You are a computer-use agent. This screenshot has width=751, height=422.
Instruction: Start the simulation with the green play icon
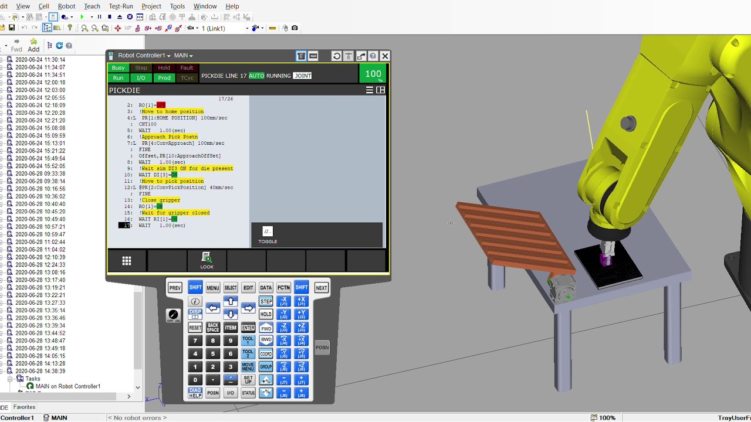[82, 17]
